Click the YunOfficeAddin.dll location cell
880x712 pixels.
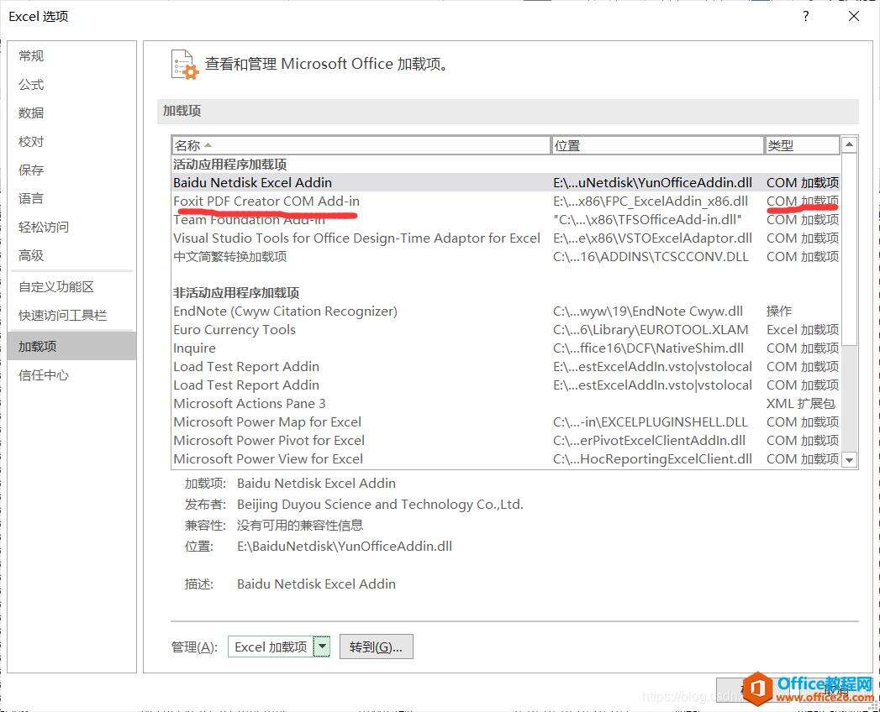[x=653, y=183]
